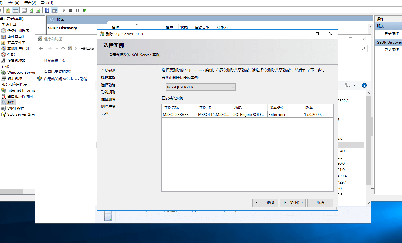Click the 下一步(N) > button
The image size is (402, 243).
[x=293, y=202]
